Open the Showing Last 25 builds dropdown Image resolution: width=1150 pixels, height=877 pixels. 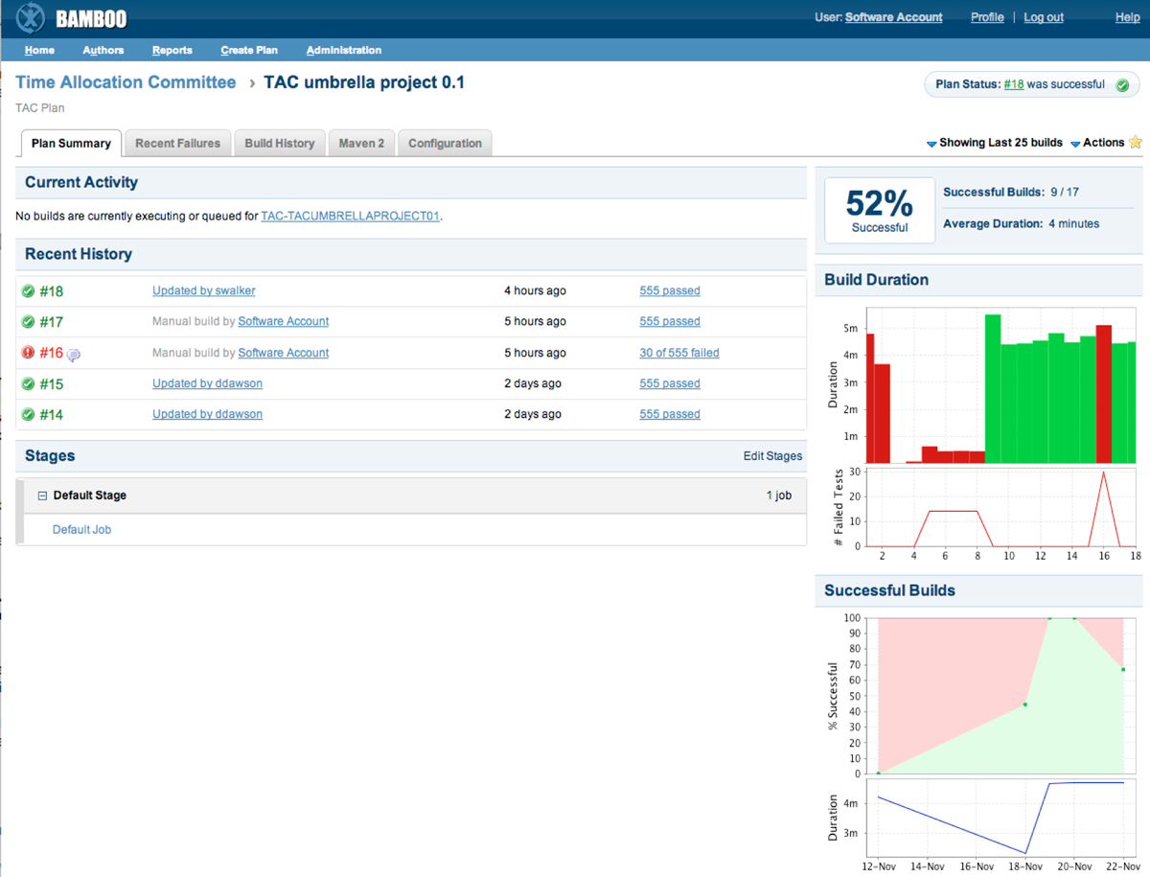[x=995, y=143]
